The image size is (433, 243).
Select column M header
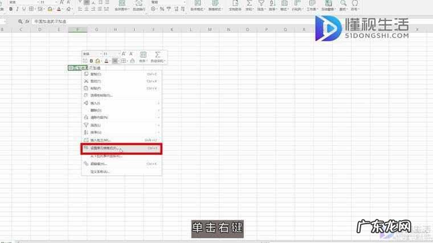coord(210,30)
